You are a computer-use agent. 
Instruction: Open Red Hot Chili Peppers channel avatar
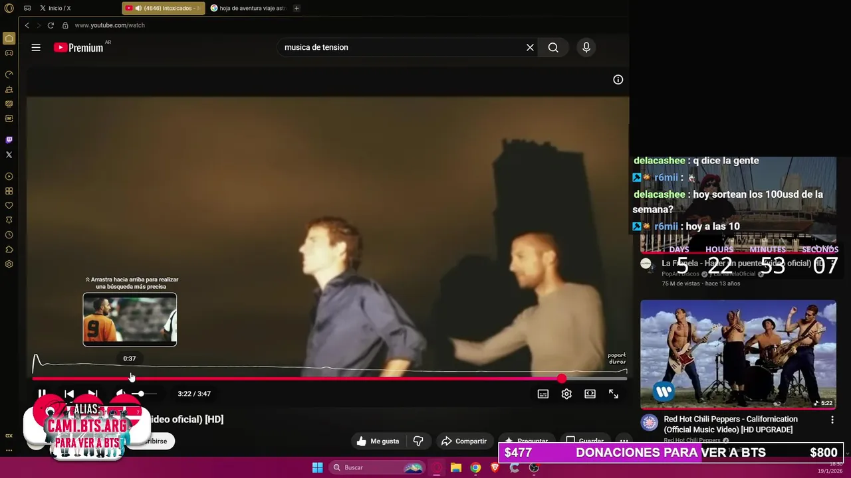pos(649,422)
